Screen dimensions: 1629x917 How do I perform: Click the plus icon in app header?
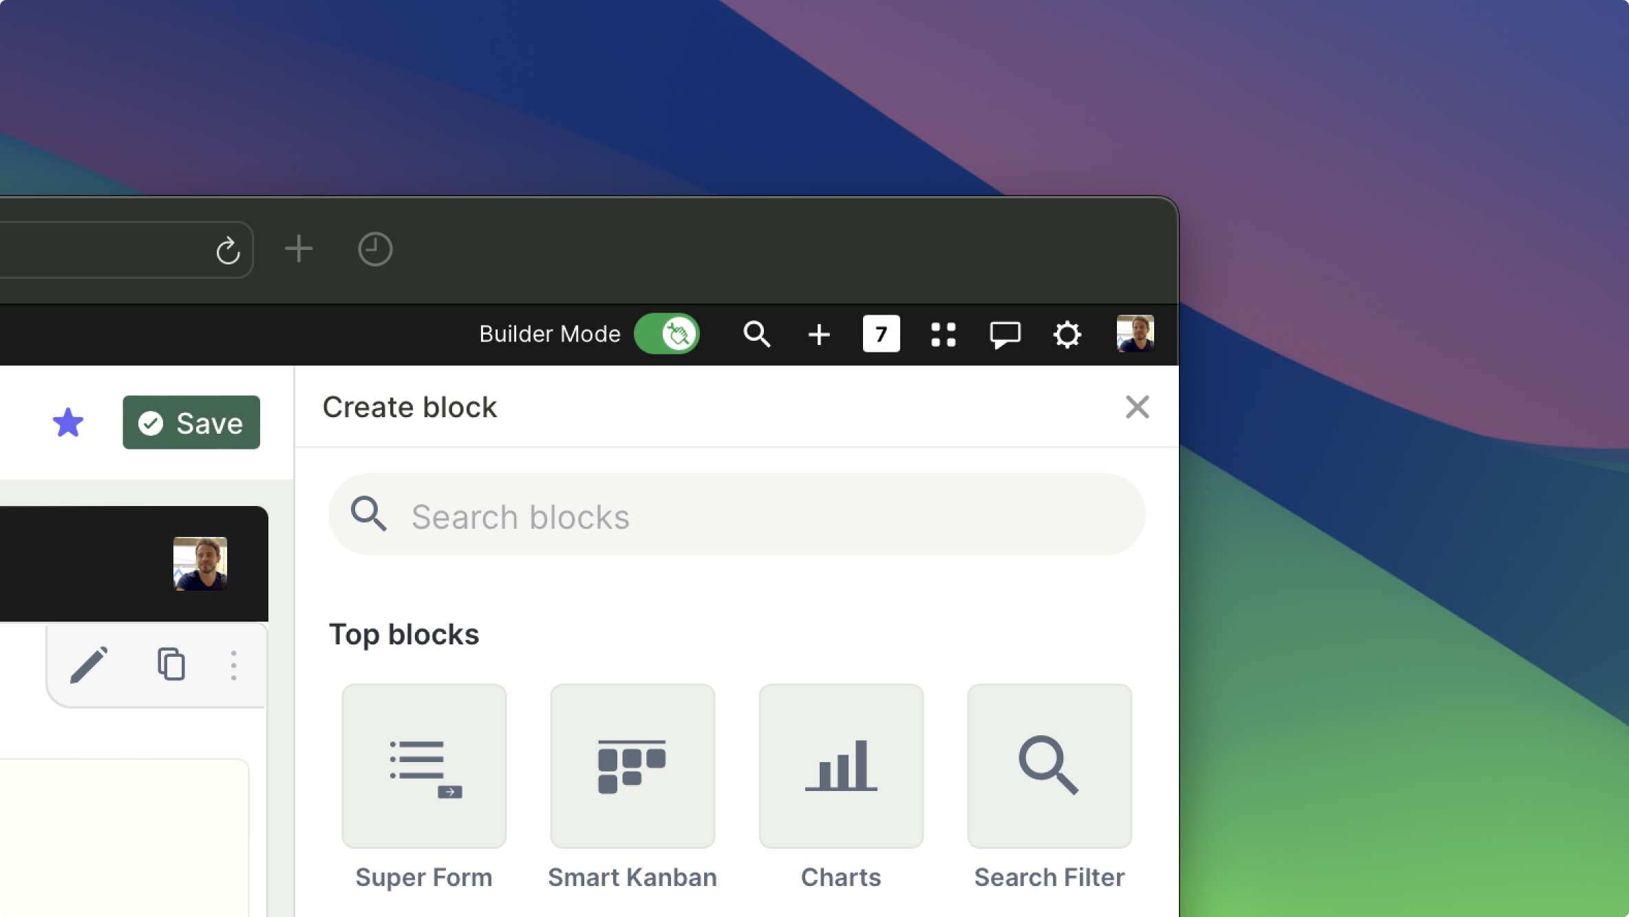click(x=818, y=335)
